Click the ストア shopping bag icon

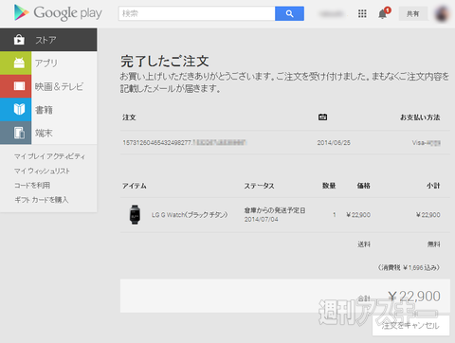19,40
